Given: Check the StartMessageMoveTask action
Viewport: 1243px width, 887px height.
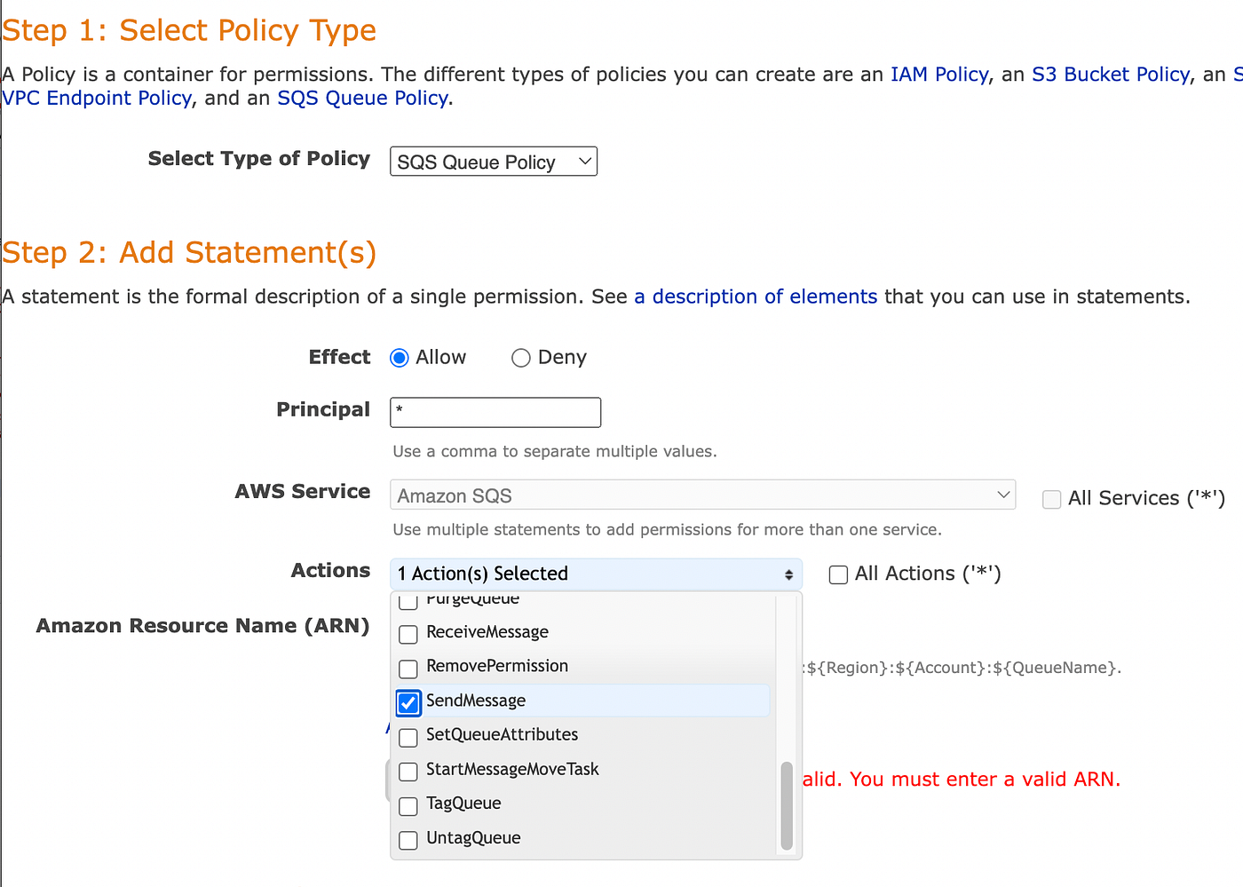Looking at the screenshot, I should point(408,771).
